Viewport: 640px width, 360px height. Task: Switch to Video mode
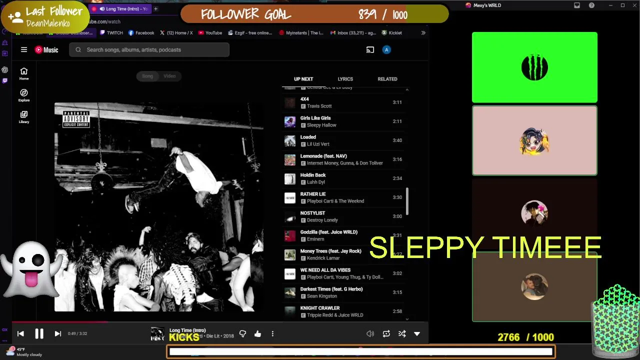tap(169, 76)
